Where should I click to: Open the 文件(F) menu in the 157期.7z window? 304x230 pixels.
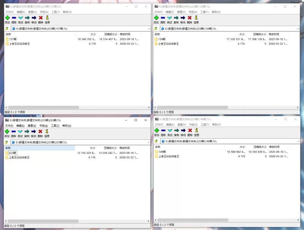9,12
